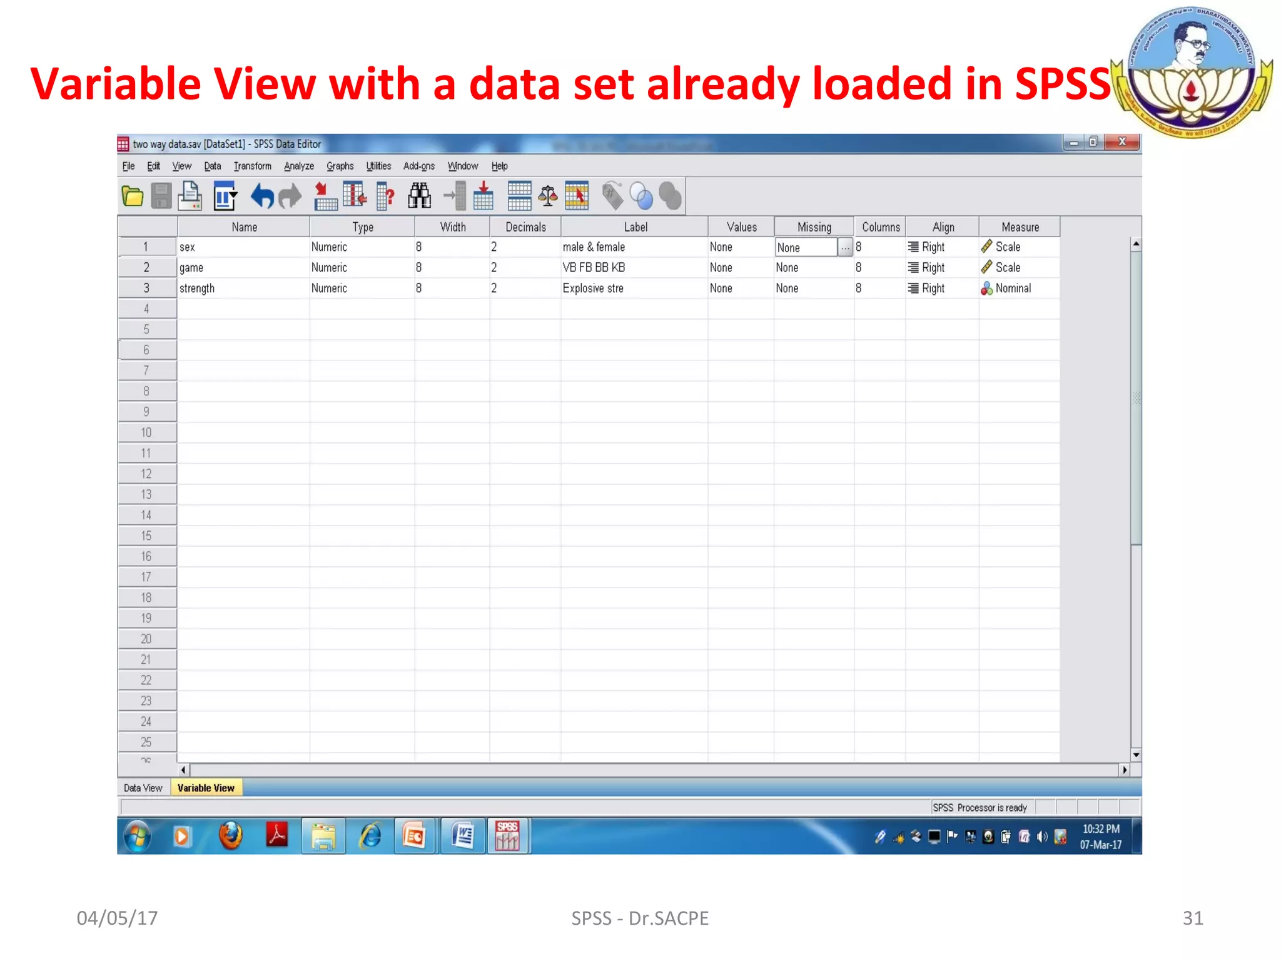
Task: Open the Help menu
Action: point(499,166)
